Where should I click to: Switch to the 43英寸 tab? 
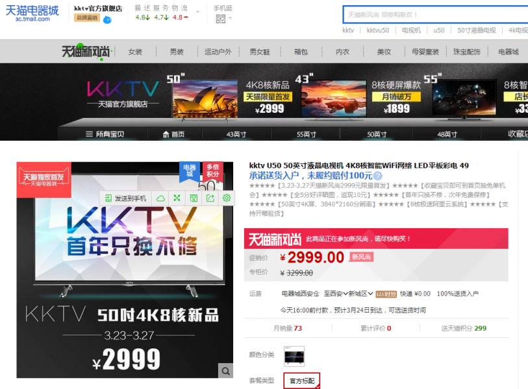click(236, 134)
